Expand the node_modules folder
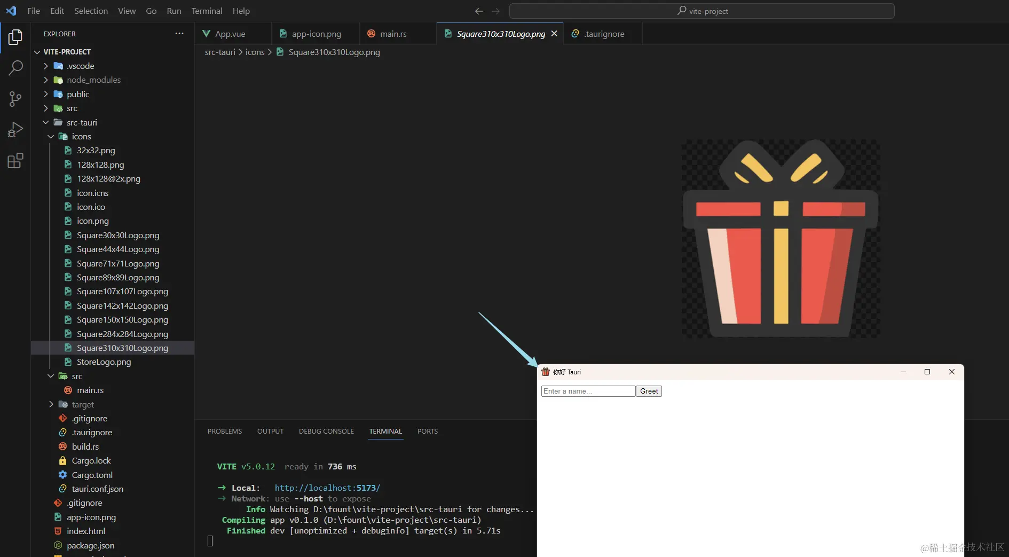Image resolution: width=1009 pixels, height=557 pixels. [x=113, y=80]
